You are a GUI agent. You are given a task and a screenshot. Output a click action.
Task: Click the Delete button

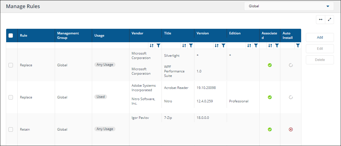pos(320,60)
